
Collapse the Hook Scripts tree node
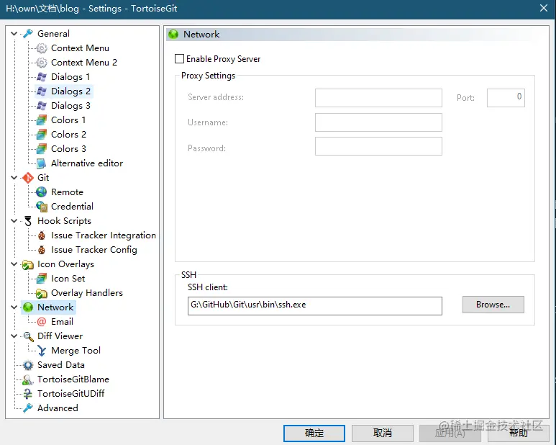point(14,221)
